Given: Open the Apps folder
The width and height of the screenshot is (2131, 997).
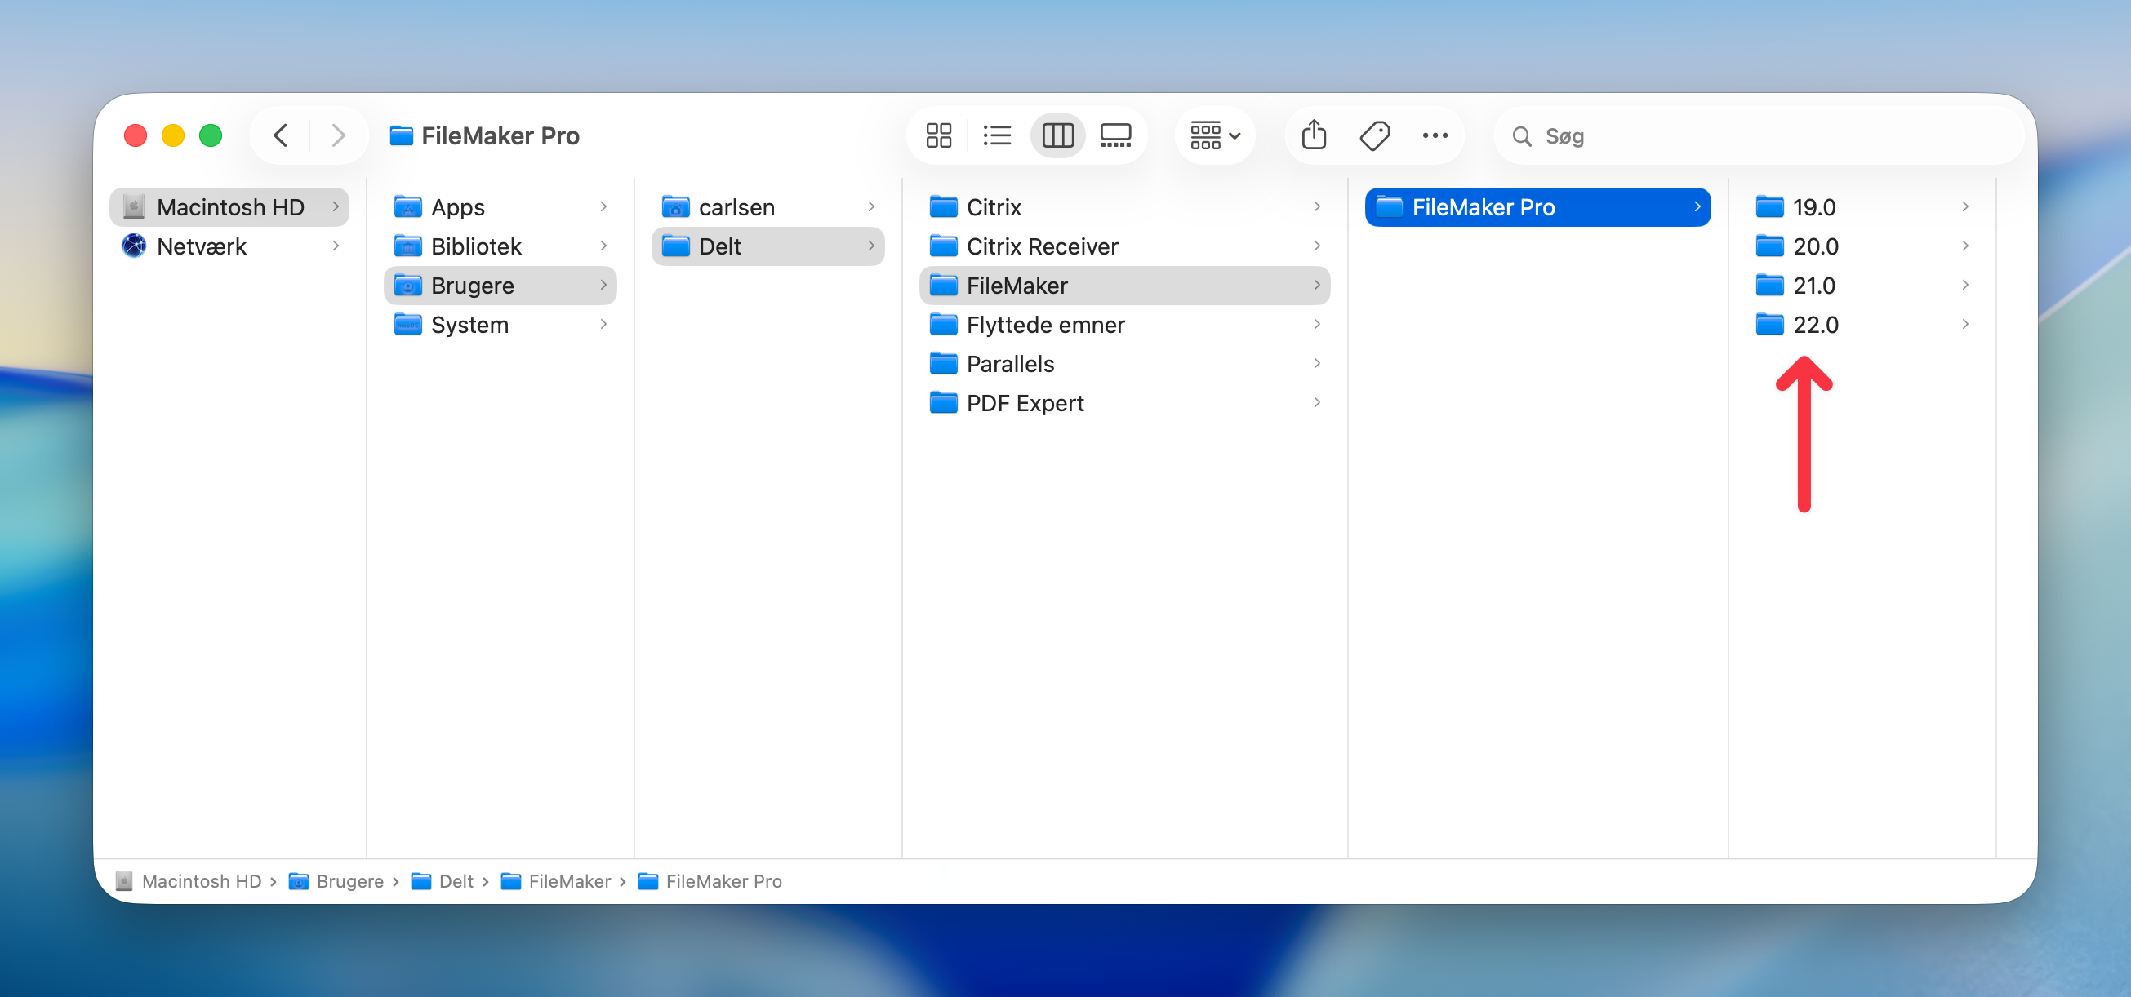Looking at the screenshot, I should (x=500, y=206).
